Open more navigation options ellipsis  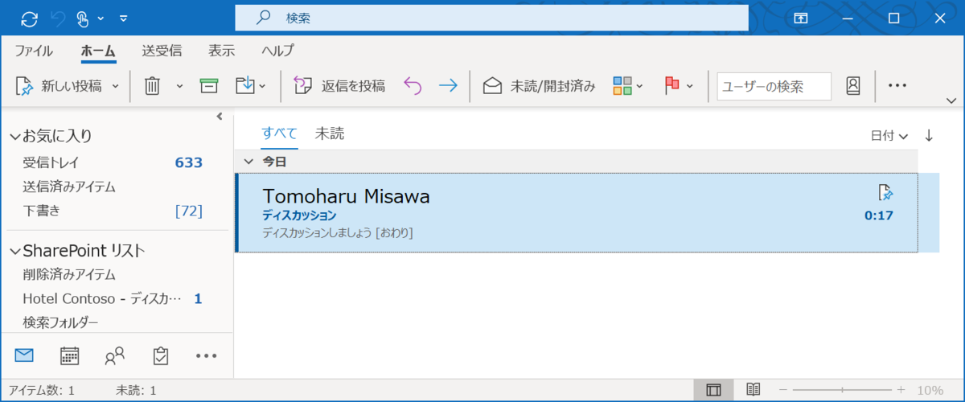click(207, 355)
